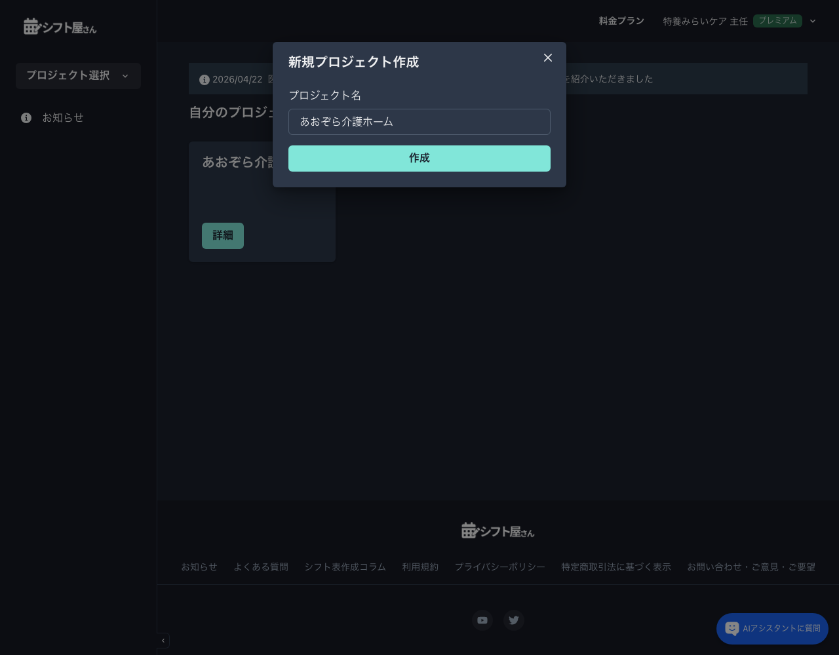Viewport: 839px width, 655px height.
Task: Open よくある質問 footer link
Action: pos(261,567)
